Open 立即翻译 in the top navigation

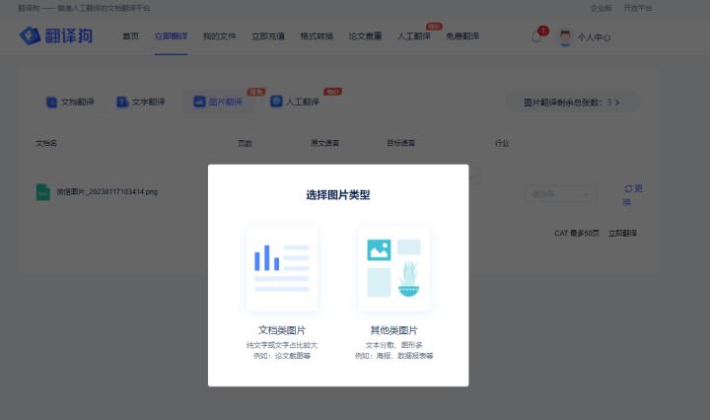coord(171,35)
